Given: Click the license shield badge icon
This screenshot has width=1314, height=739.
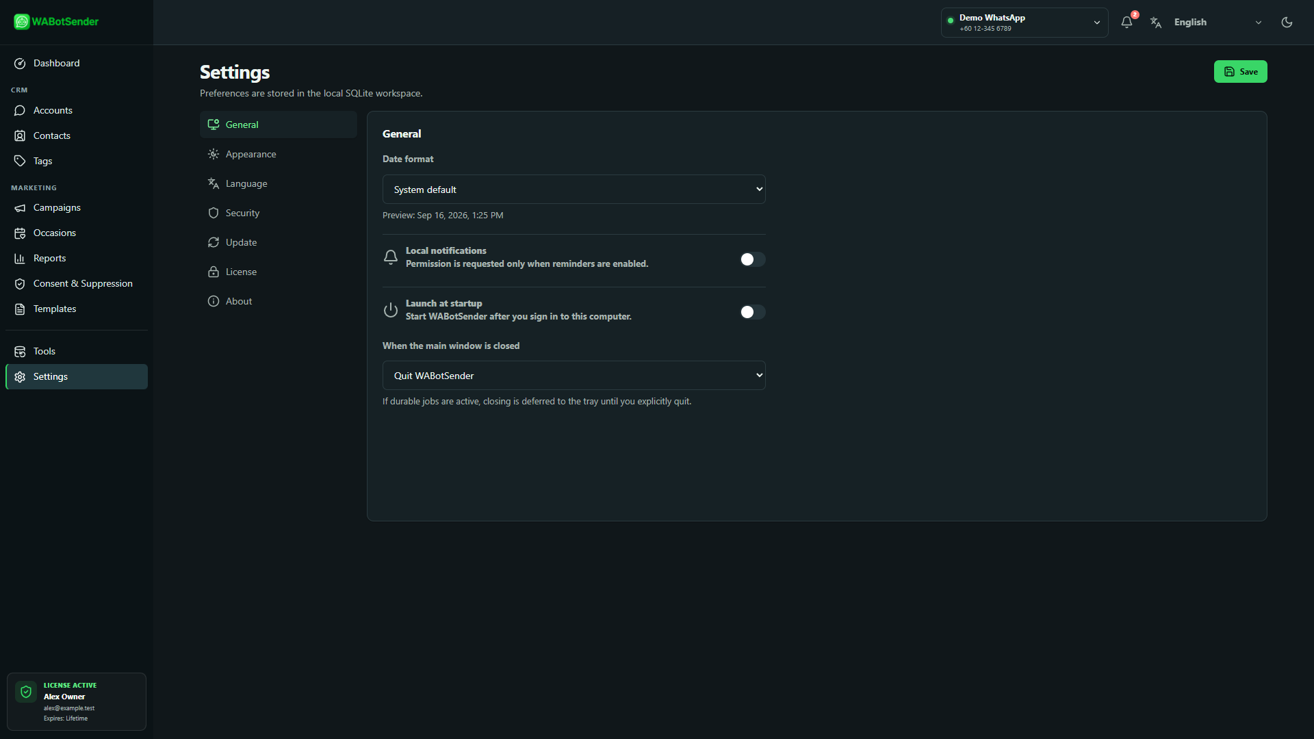Looking at the screenshot, I should [x=26, y=692].
